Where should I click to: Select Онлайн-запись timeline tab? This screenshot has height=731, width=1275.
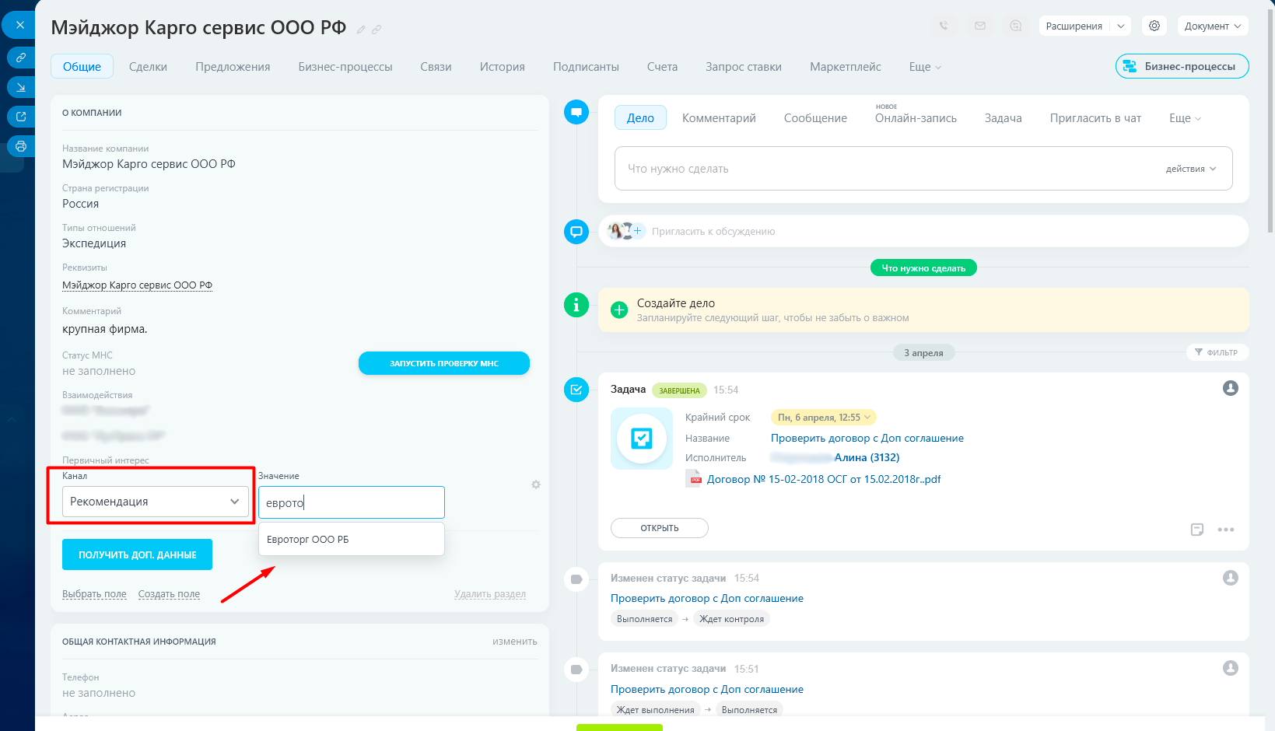916,118
